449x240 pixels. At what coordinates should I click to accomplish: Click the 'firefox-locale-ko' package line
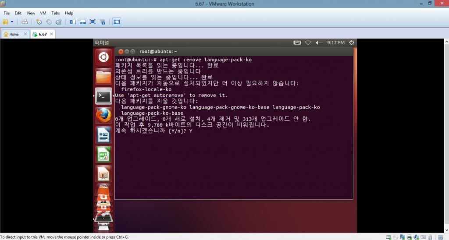[146, 89]
